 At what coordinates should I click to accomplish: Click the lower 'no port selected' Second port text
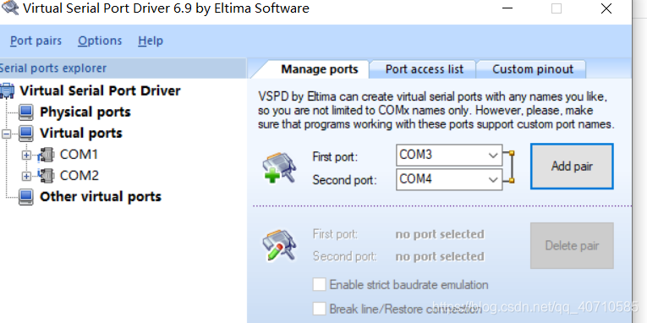click(440, 256)
